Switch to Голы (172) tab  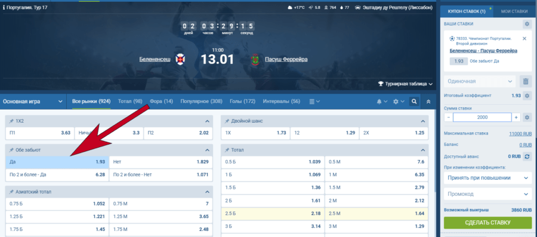(x=242, y=102)
